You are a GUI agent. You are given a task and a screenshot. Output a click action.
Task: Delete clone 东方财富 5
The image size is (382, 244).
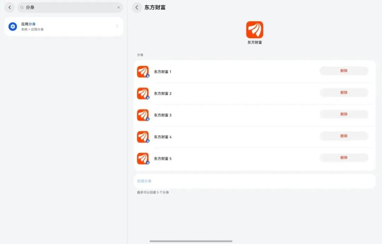tap(344, 158)
